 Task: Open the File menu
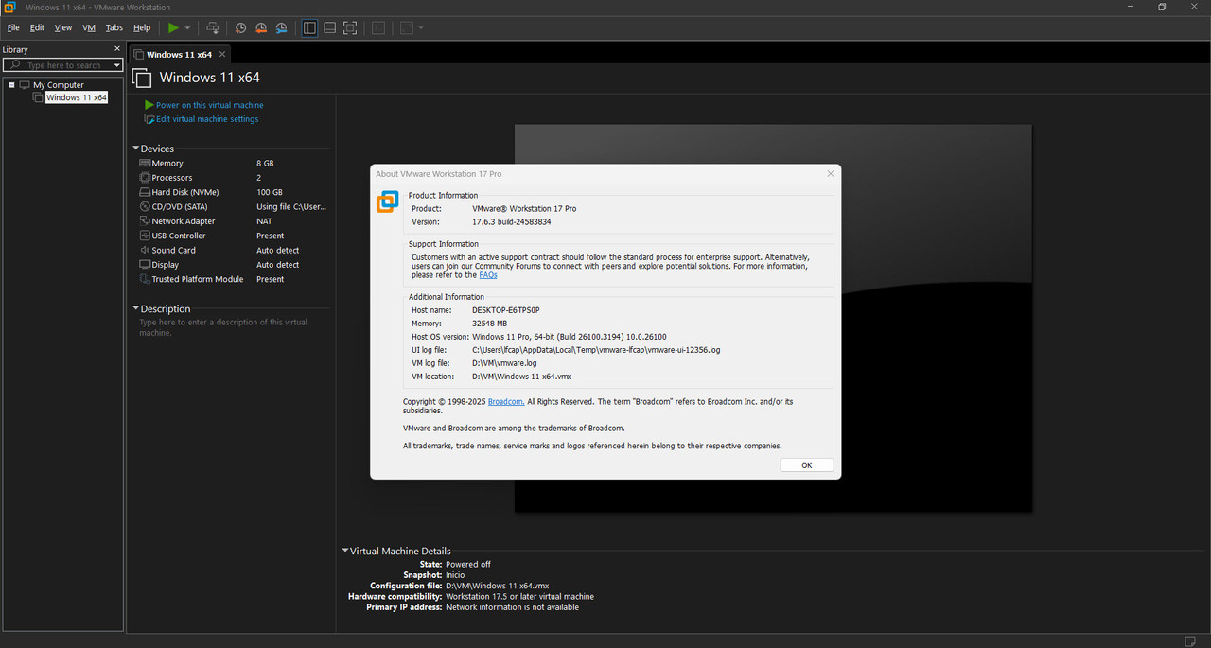(13, 28)
